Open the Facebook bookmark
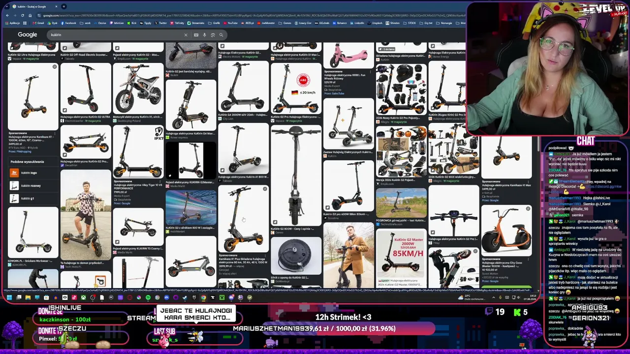The image size is (630, 354). (68, 23)
